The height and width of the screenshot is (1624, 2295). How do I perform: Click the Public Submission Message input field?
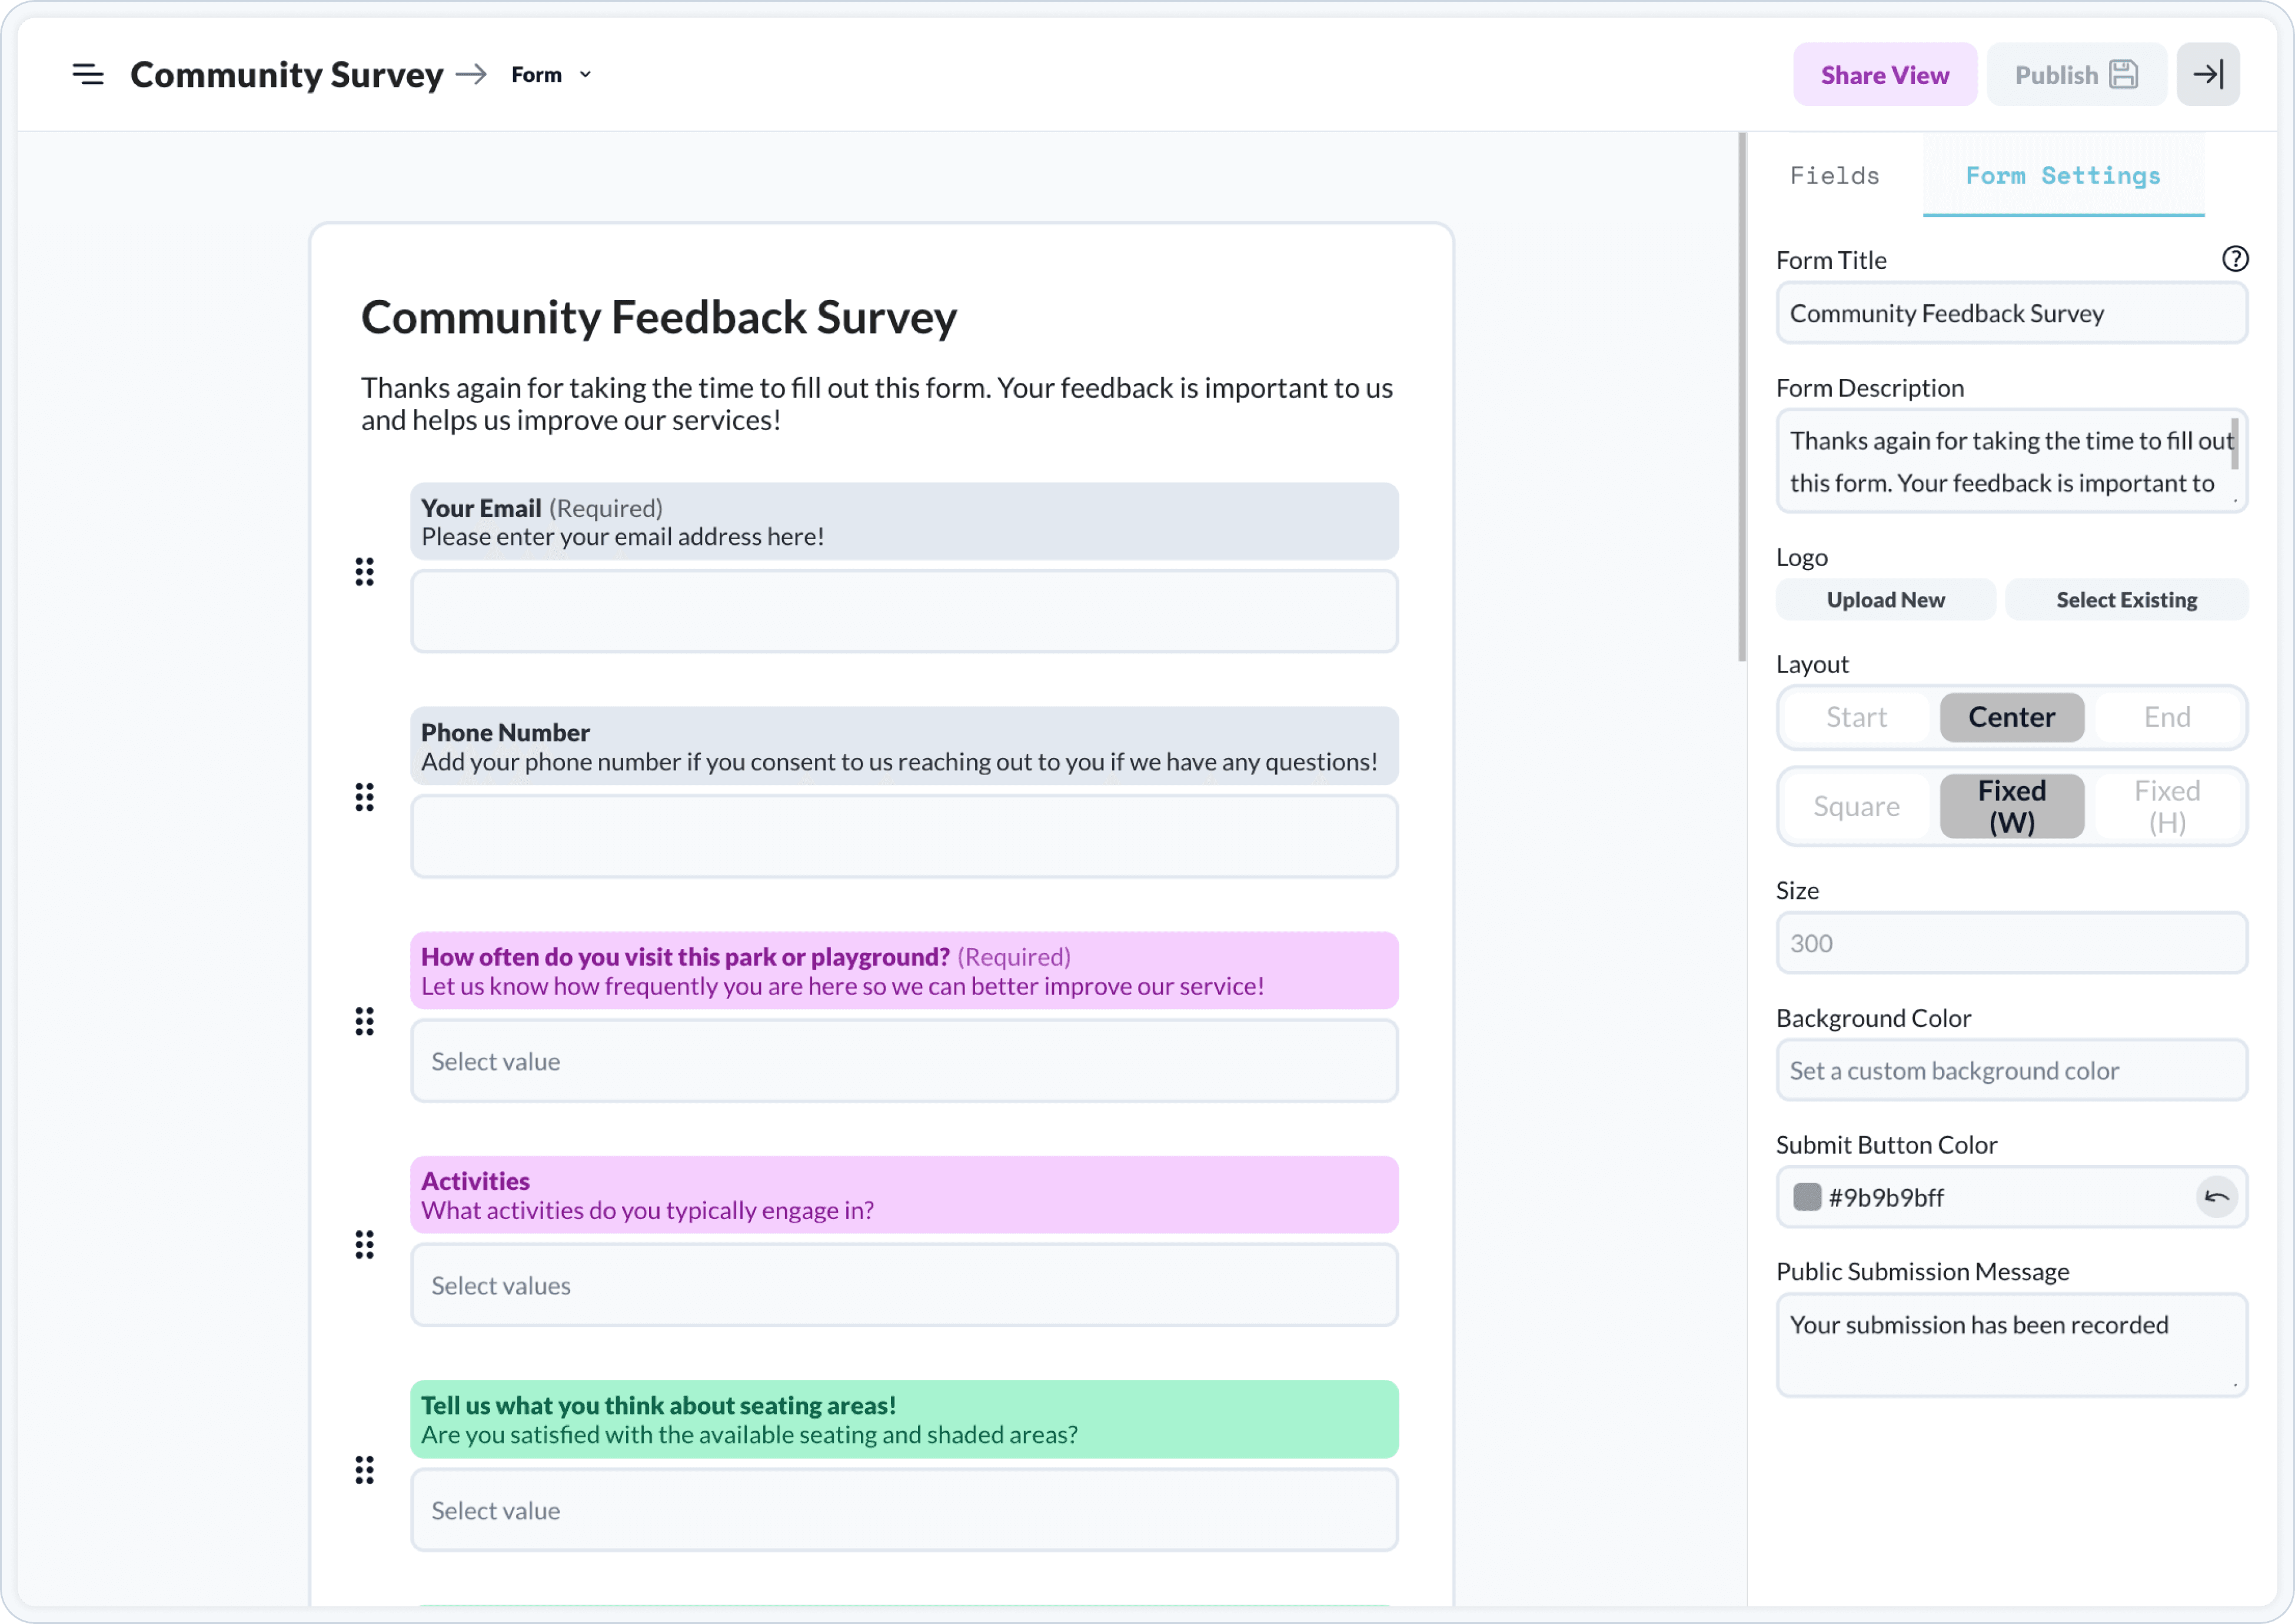pos(2010,1339)
